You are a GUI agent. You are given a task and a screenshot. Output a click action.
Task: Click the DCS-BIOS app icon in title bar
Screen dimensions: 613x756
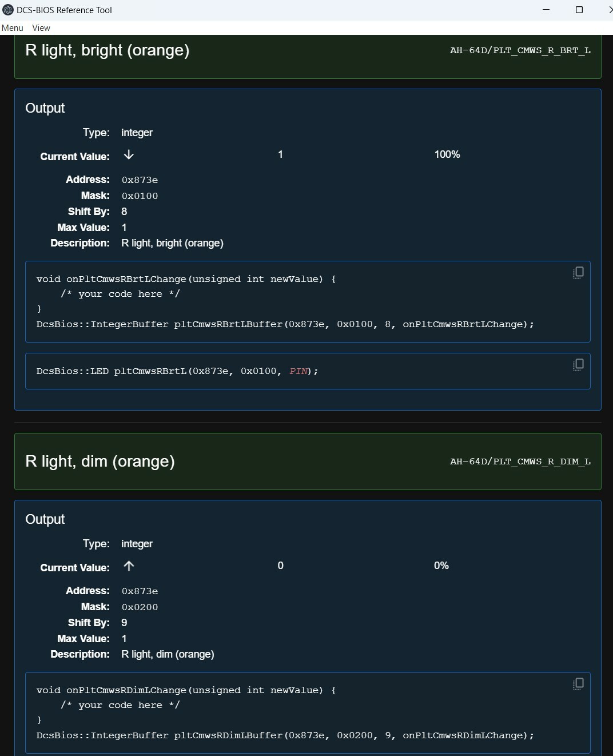[8, 10]
